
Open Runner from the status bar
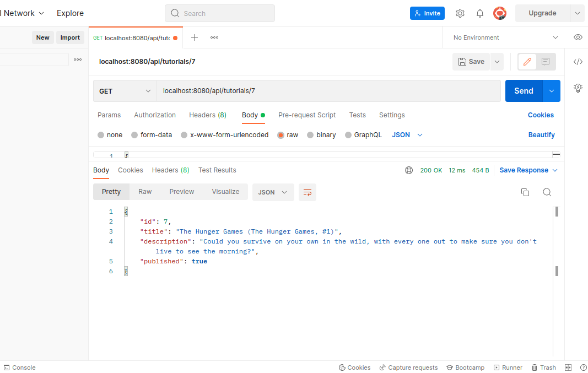coord(508,367)
